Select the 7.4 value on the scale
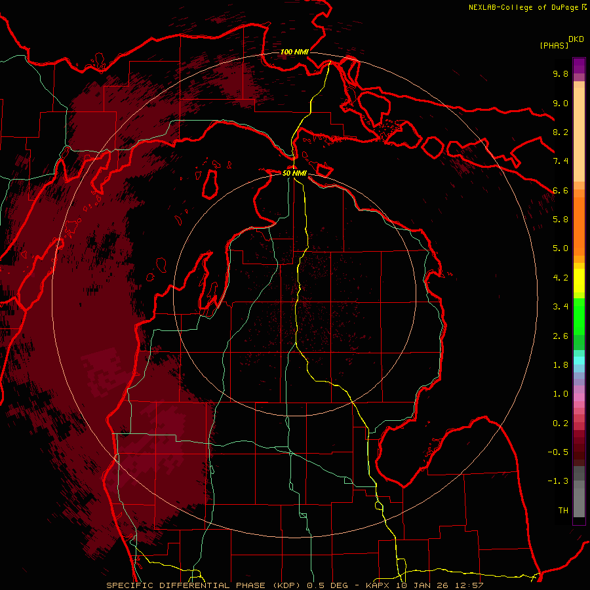Screen dimensions: 590x590 (560, 161)
